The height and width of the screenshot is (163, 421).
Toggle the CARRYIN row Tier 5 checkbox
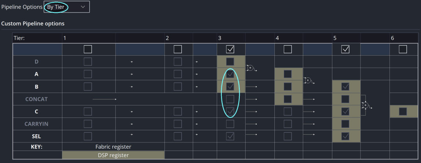pyautogui.click(x=345, y=124)
